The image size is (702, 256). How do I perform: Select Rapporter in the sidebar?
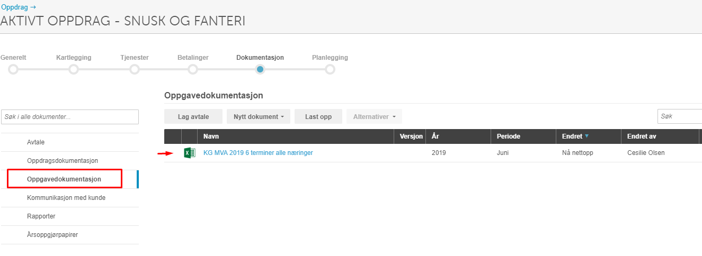point(69,216)
